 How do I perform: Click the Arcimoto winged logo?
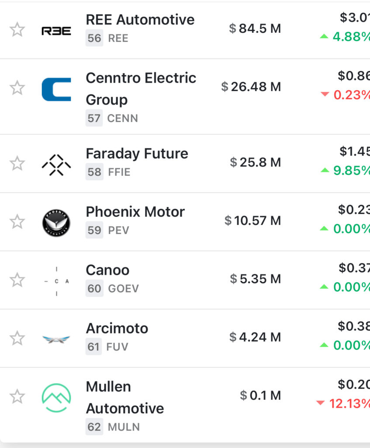click(56, 339)
